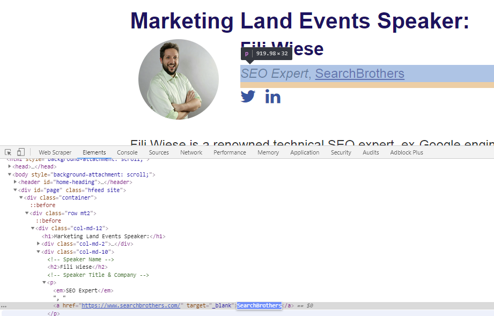Switch to the Web Scraper tab
The width and height of the screenshot is (494, 316).
pos(55,152)
